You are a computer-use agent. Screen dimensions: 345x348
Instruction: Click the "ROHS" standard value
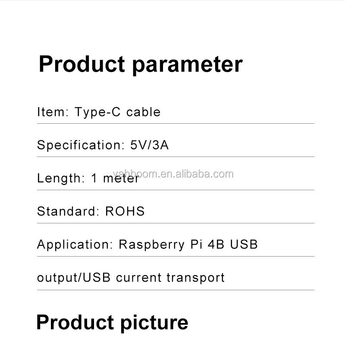(125, 211)
